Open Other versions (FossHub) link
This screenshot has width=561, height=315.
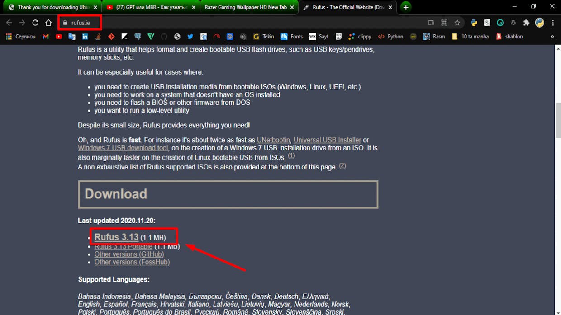pyautogui.click(x=132, y=262)
